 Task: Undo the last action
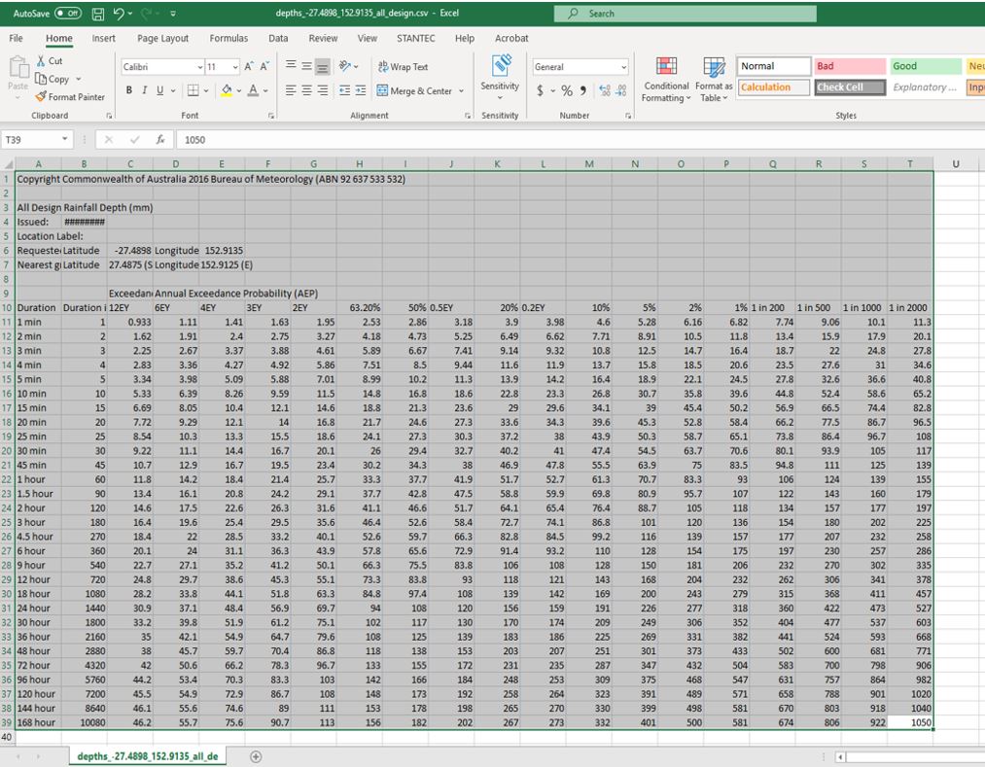(119, 14)
